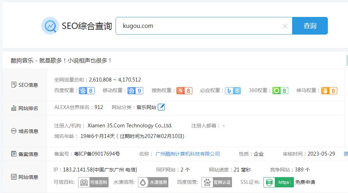
Task: Click the SEO综合查询 magnifier logo icon
Action: 50,26
